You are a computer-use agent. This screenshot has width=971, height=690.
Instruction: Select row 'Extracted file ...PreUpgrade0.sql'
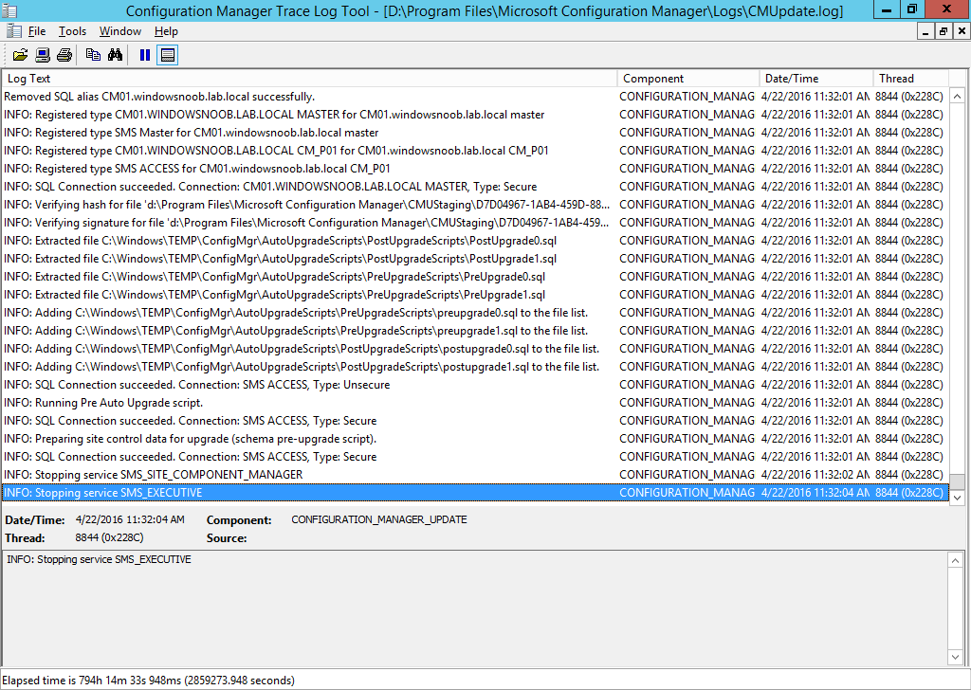pyautogui.click(x=476, y=277)
